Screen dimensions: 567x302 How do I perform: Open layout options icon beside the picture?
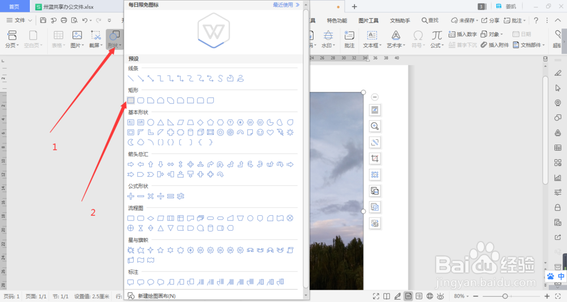pyautogui.click(x=375, y=110)
